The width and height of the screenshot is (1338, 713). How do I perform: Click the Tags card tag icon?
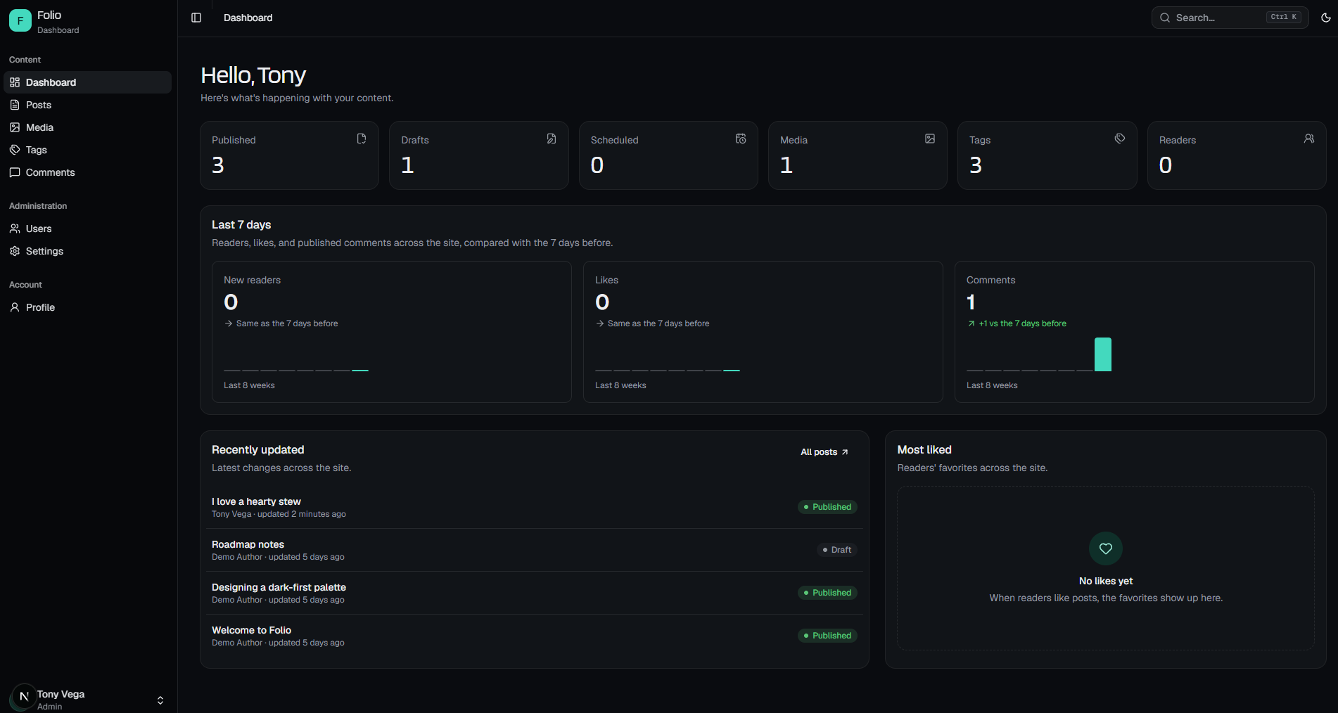coord(1120,139)
